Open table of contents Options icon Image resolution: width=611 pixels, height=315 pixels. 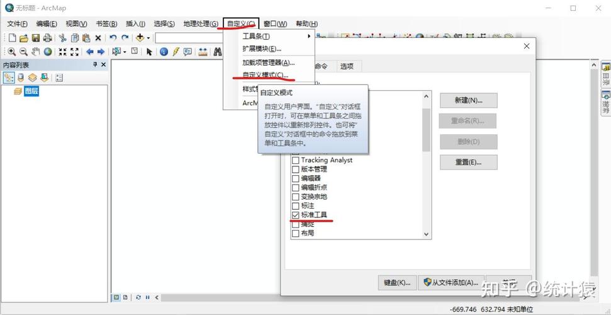pyautogui.click(x=59, y=77)
